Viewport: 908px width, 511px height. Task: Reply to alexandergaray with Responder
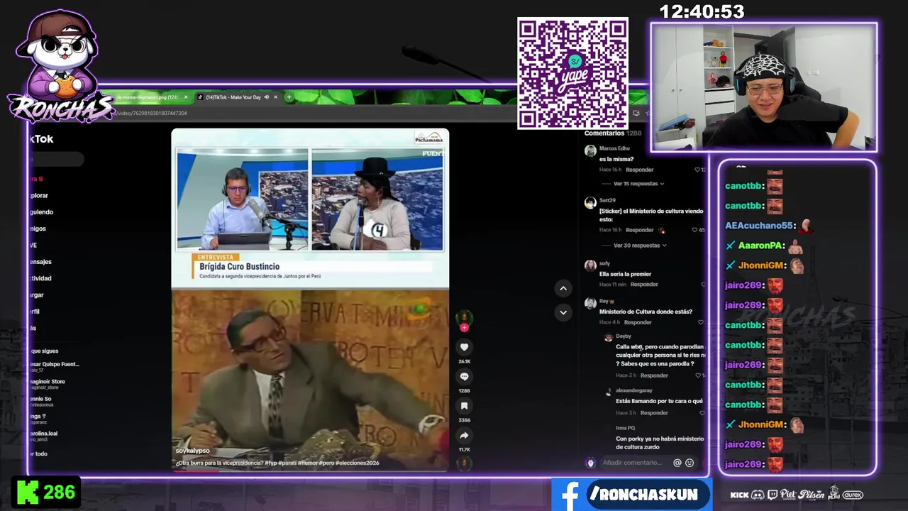(654, 413)
